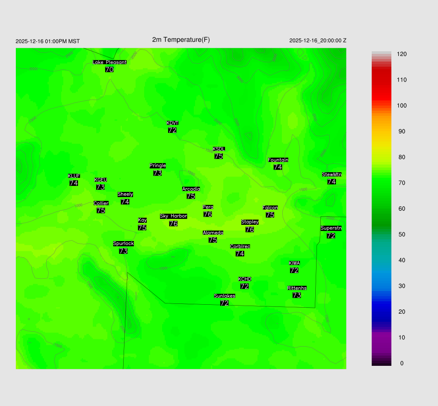This screenshot has height=406, width=438.
Task: Click the Fountain station label
Action: tap(278, 160)
